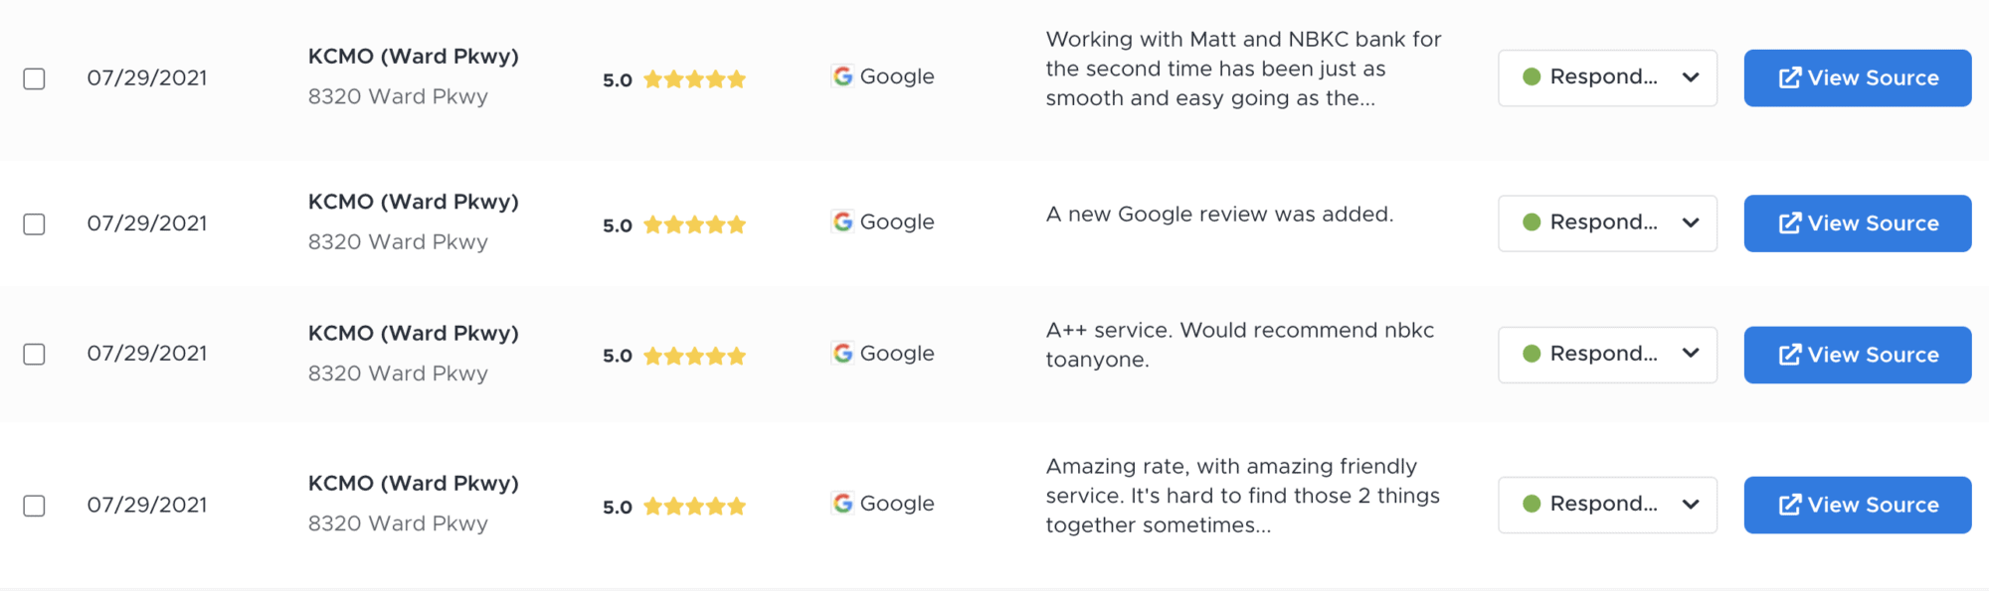Select the checkbox on the 'A new Google review' row
Image resolution: width=1989 pixels, height=591 pixels.
(x=33, y=223)
